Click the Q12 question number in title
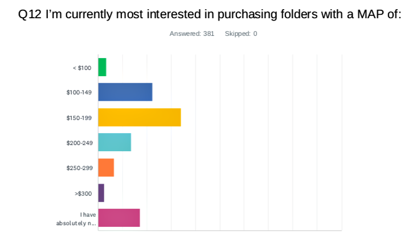This screenshot has height=236, width=412. [x=29, y=15]
